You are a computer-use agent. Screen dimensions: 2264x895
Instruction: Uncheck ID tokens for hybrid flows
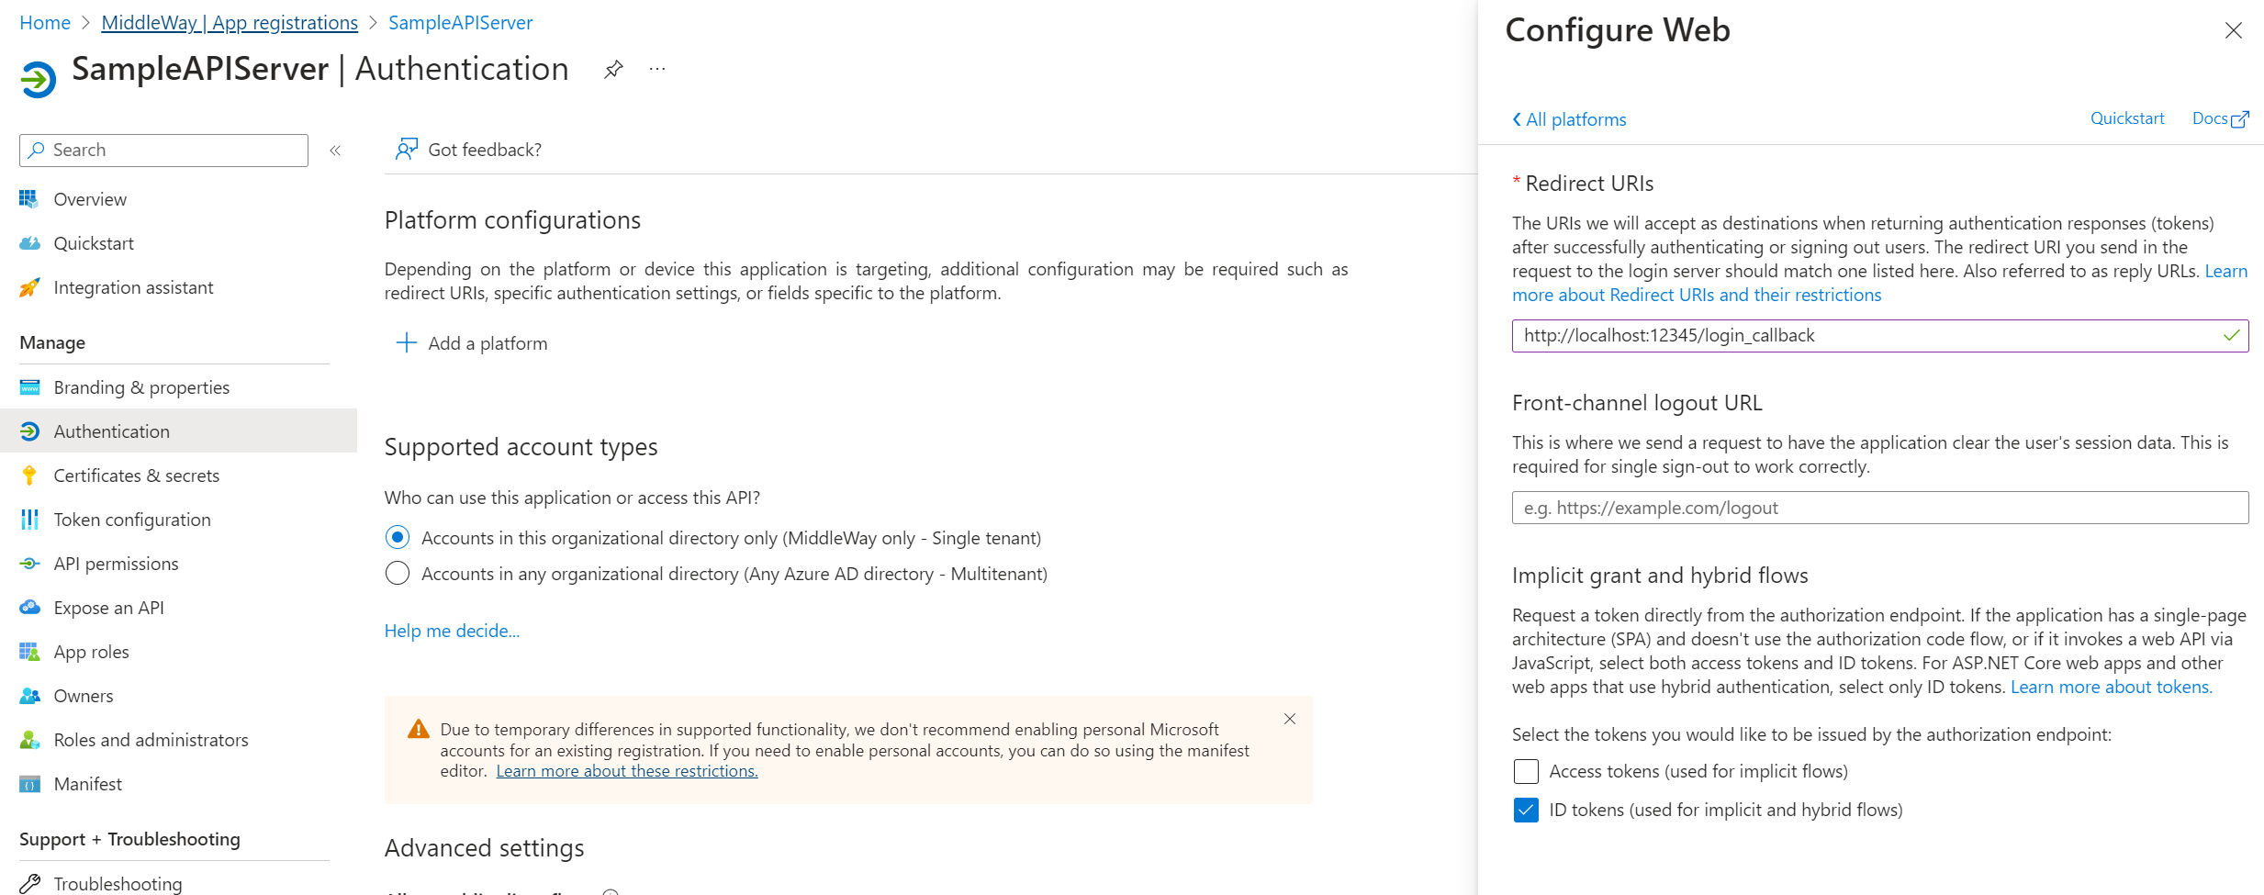1526,811
